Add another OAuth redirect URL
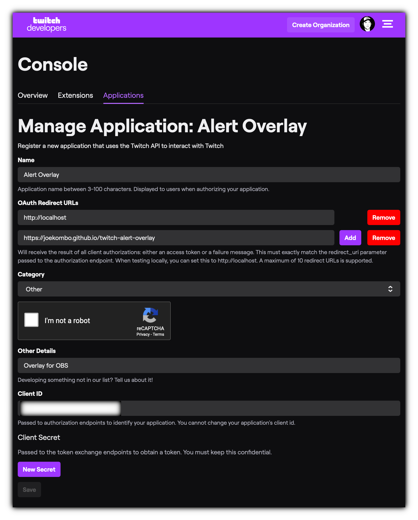Image resolution: width=418 pixels, height=520 pixels. (x=350, y=238)
